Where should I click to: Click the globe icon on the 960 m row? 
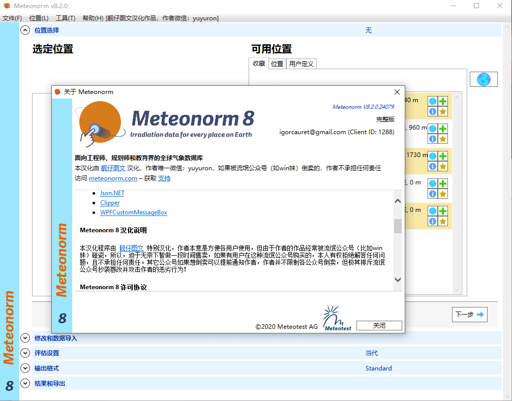coord(433,129)
